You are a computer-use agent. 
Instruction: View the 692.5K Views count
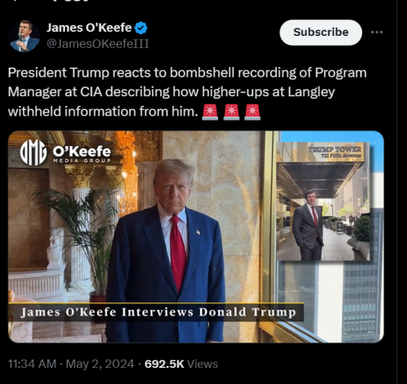(181, 364)
